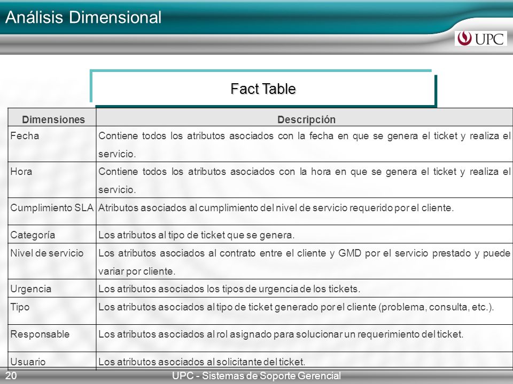Screen dimensions: 513x384
Task: Click the 'Responsable' dimension cell
Action: [52, 338]
